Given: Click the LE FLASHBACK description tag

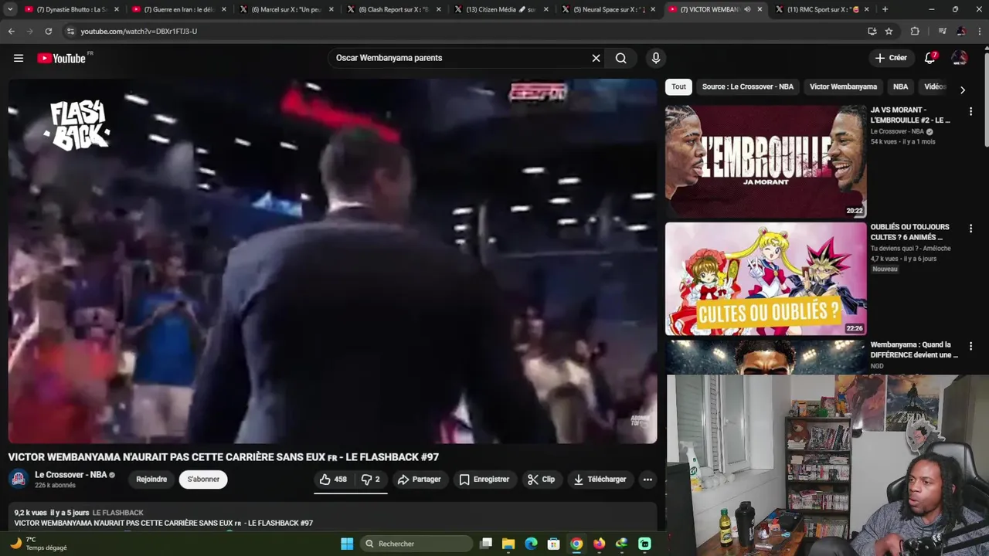Looking at the screenshot, I should coord(117,513).
